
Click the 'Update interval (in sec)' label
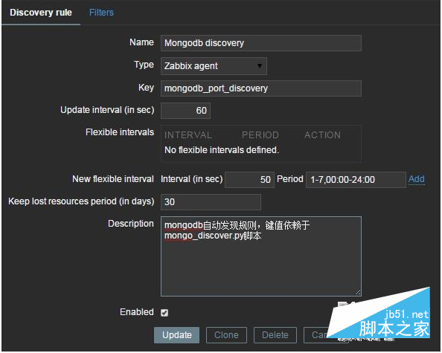(x=107, y=110)
